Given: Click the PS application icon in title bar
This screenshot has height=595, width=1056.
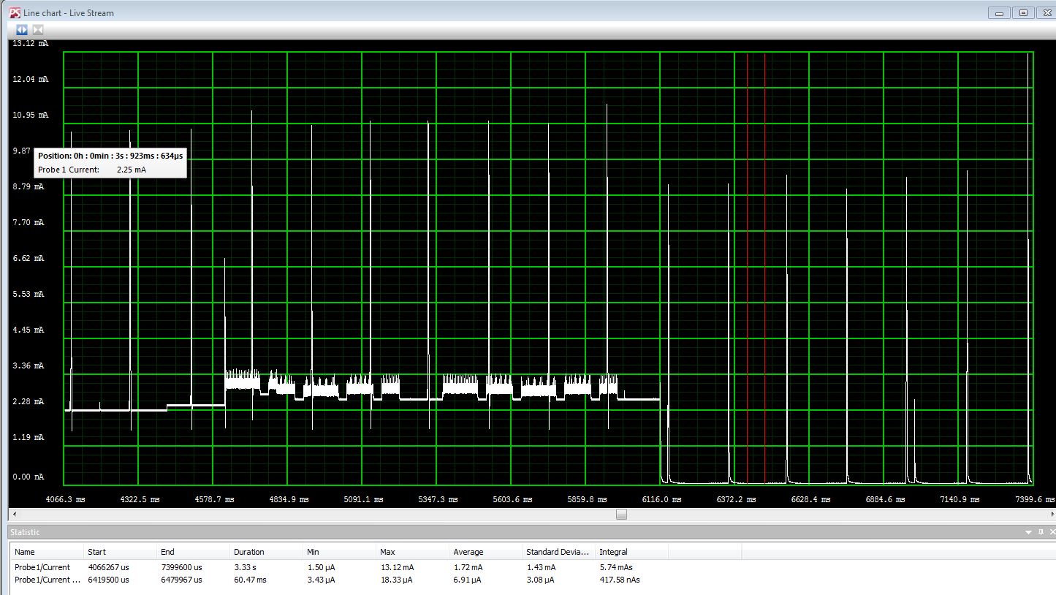Looking at the screenshot, I should [x=15, y=12].
